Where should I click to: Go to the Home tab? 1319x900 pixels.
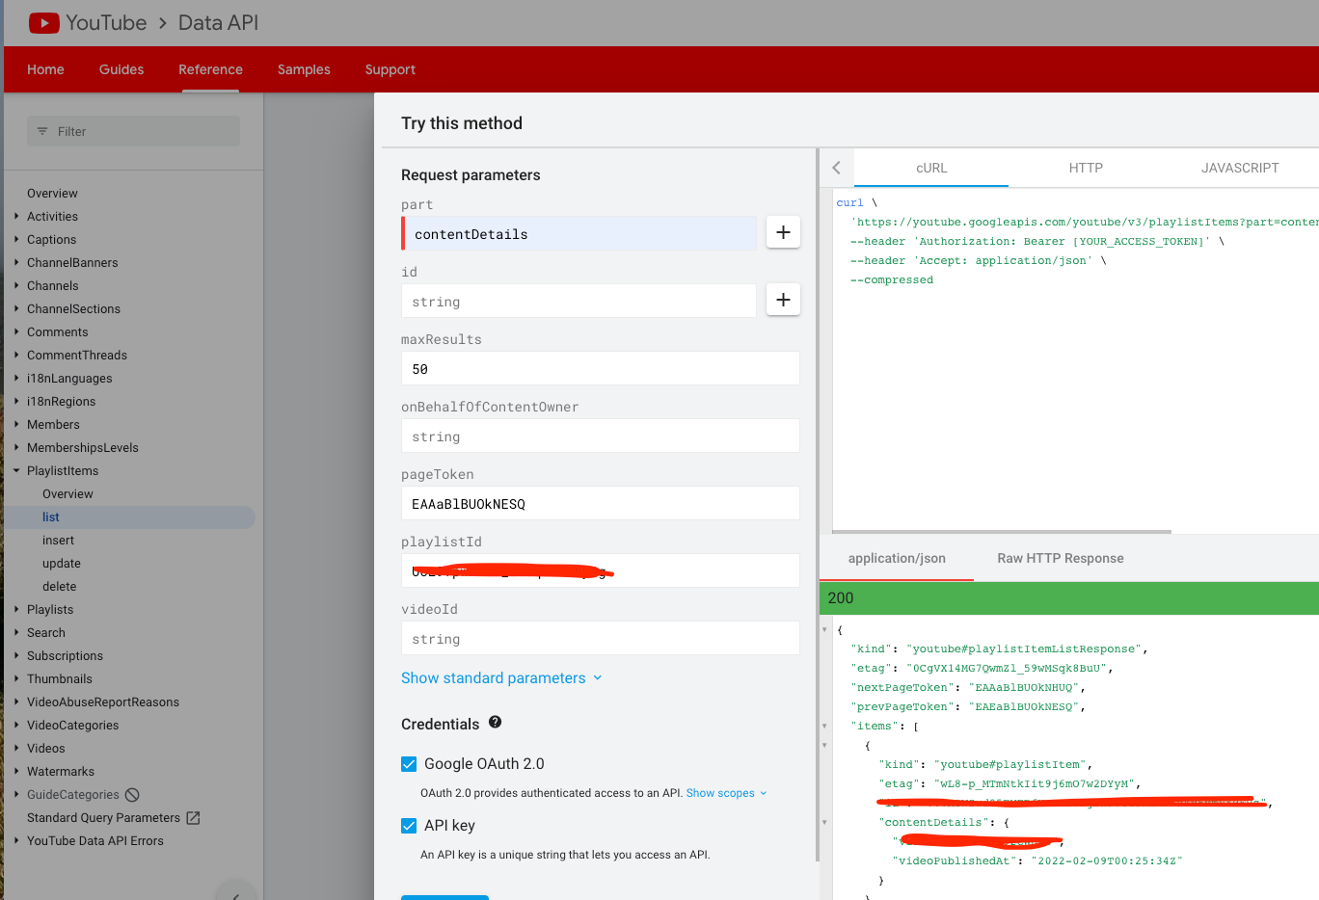[45, 69]
